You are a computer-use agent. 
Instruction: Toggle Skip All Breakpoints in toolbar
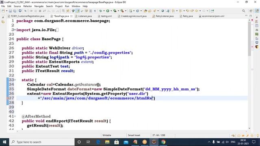click(25, 11)
